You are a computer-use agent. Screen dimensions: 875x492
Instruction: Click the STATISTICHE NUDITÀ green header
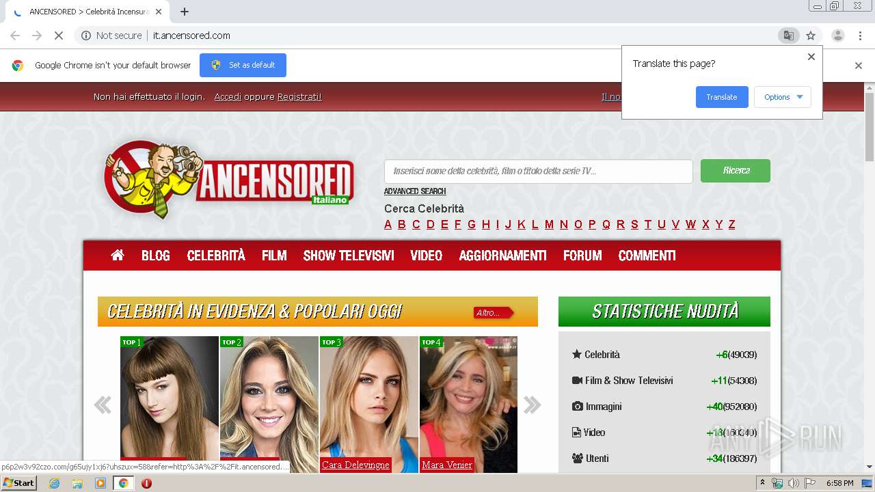pyautogui.click(x=664, y=312)
